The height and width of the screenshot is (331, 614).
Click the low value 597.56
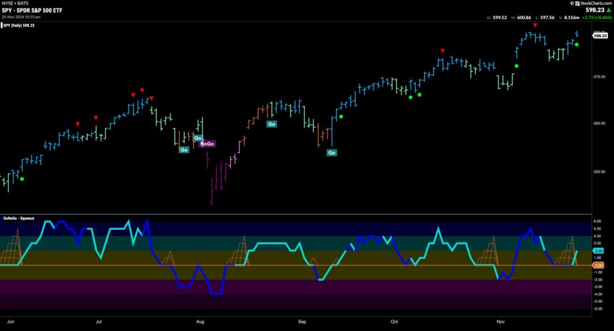coord(547,17)
